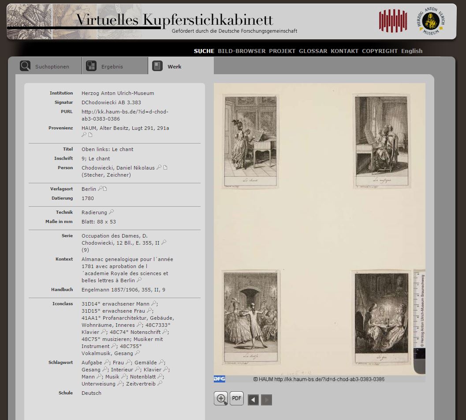Click the La danse print image
The width and height of the screenshot is (466, 420).
251,317
